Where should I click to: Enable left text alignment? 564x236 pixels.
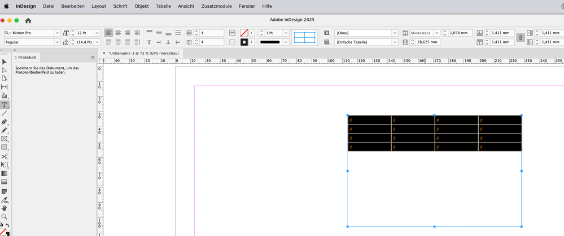(x=108, y=33)
